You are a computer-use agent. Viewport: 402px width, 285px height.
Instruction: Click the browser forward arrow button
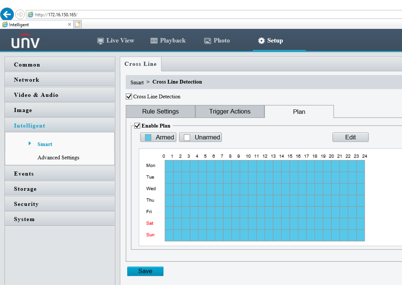pyautogui.click(x=20, y=14)
